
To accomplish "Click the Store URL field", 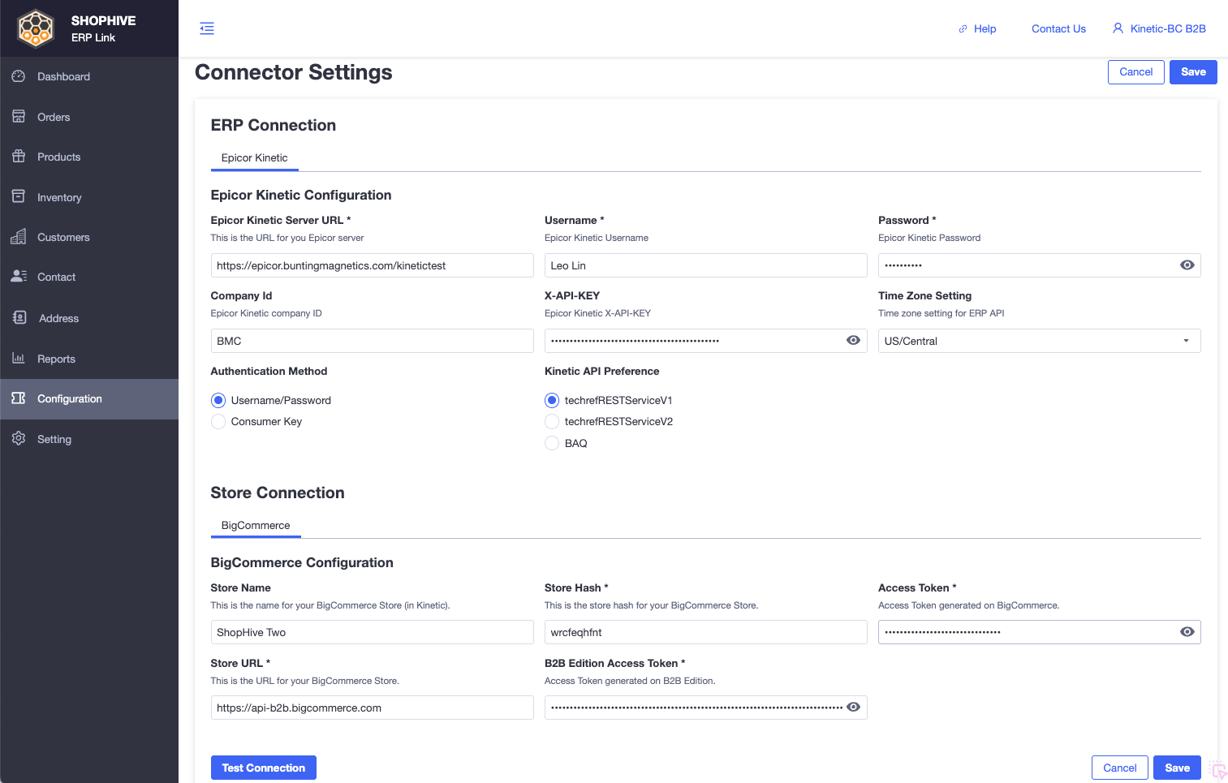I will pyautogui.click(x=372, y=708).
